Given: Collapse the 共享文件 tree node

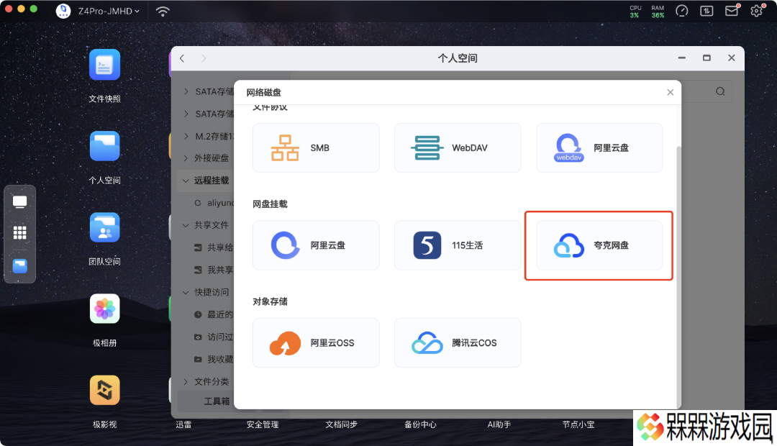Looking at the screenshot, I should click(x=186, y=225).
